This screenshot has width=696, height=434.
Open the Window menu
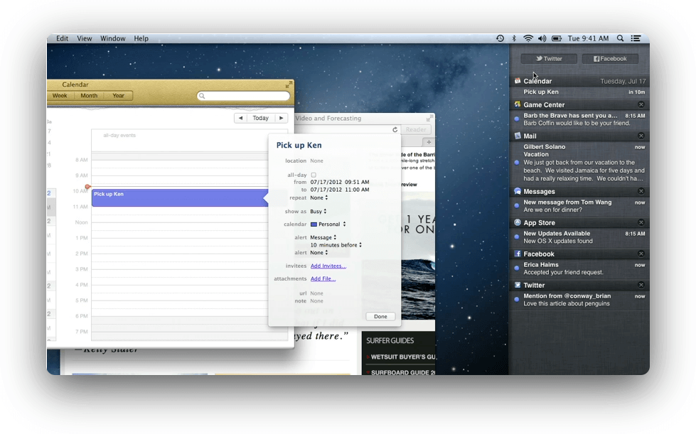[113, 38]
